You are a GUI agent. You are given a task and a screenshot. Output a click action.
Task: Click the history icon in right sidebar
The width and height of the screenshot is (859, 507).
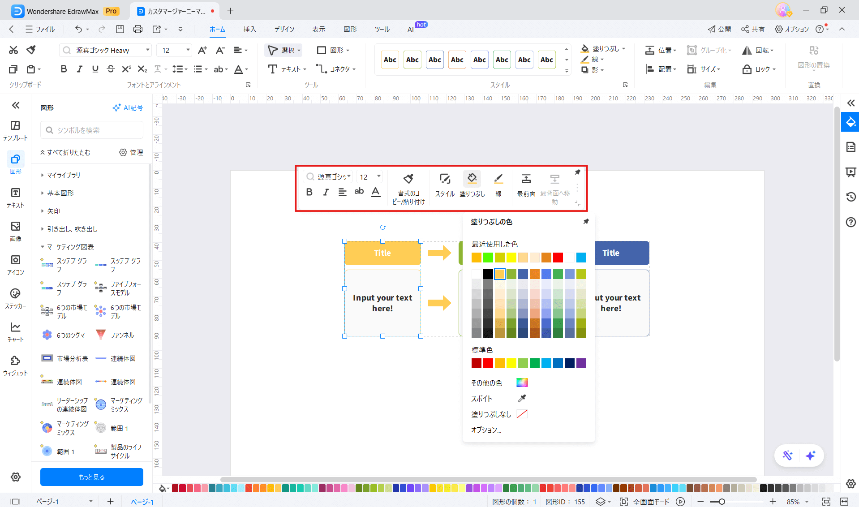click(x=850, y=197)
